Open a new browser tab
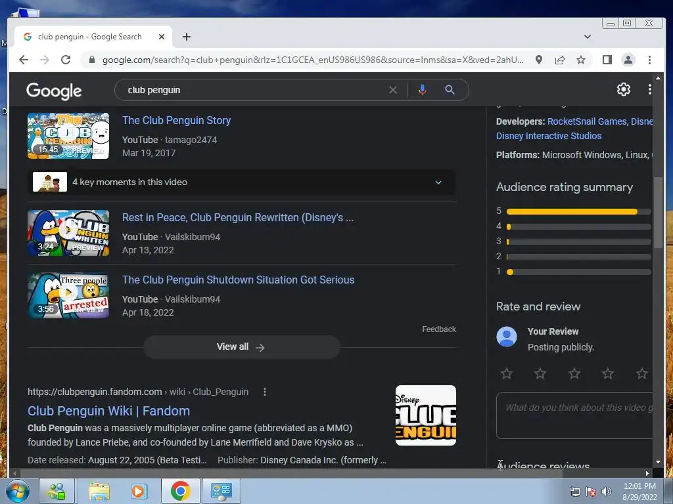This screenshot has width=673, height=504. 186,37
